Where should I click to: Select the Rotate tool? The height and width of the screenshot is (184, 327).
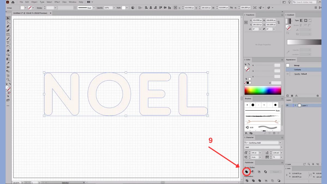[8, 47]
